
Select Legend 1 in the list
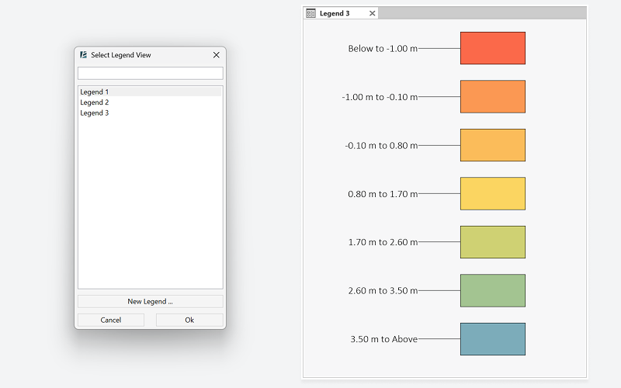95,92
